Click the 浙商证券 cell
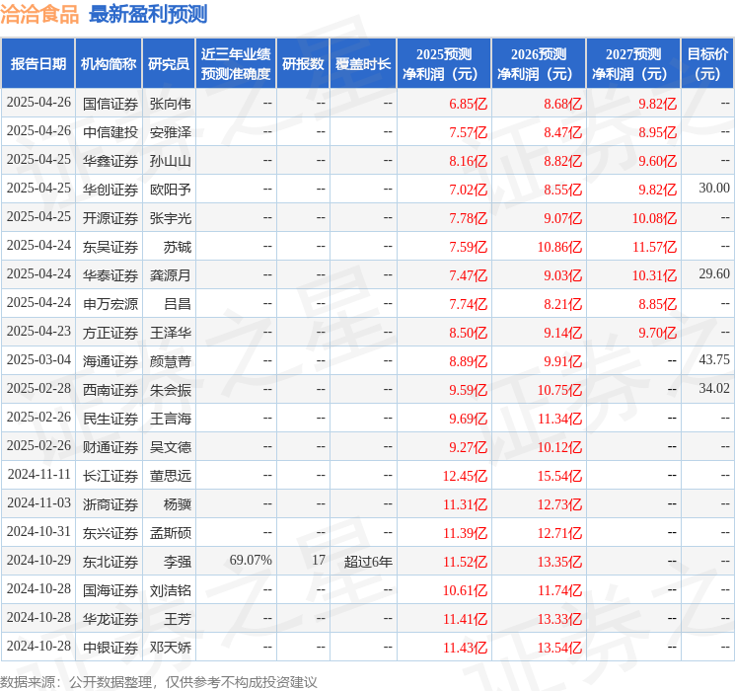This screenshot has height=691, width=735. pos(110,504)
